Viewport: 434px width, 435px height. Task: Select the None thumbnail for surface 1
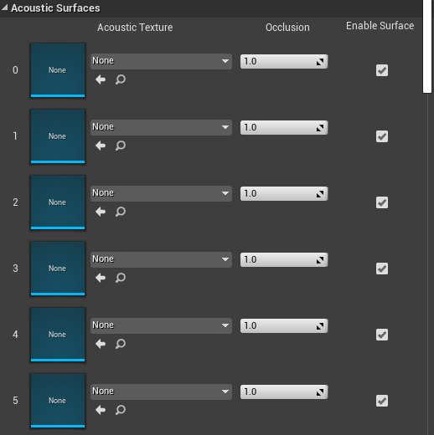click(58, 136)
